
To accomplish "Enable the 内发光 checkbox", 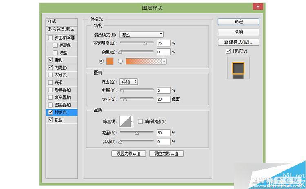I will coord(50,75).
